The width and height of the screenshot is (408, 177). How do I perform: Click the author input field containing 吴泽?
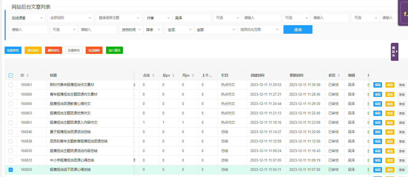(191, 18)
